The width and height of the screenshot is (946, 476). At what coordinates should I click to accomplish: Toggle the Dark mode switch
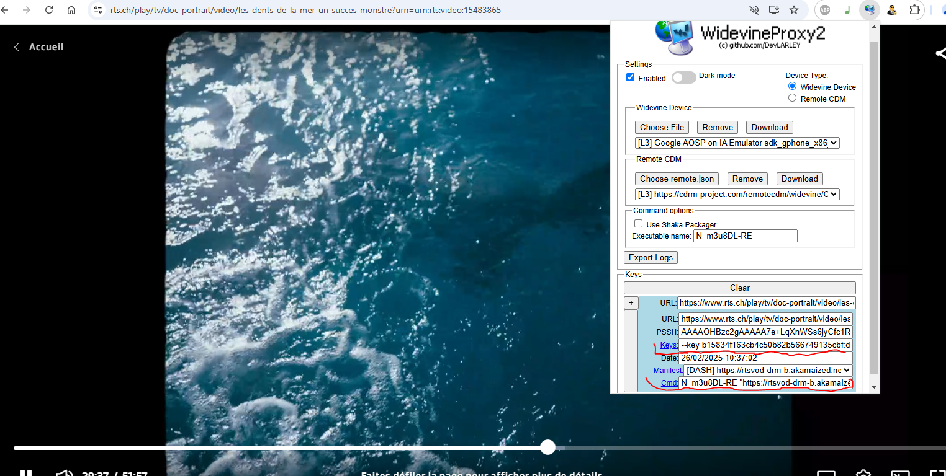[x=683, y=77]
